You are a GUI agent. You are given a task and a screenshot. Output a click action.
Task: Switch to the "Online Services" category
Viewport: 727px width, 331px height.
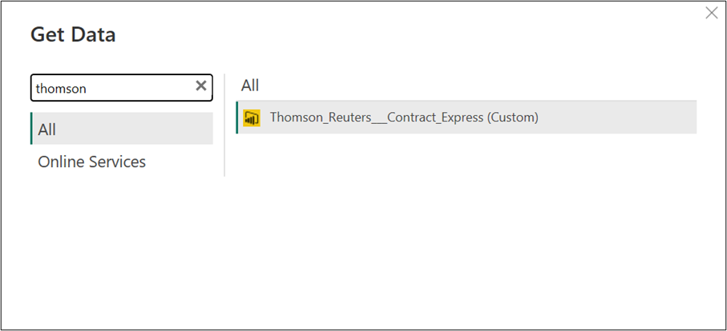point(91,162)
